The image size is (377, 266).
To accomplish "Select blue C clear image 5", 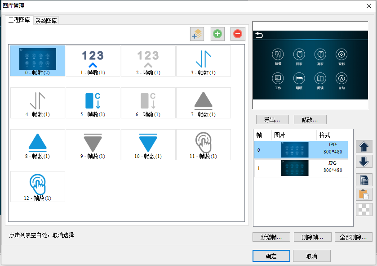I will tap(93, 103).
